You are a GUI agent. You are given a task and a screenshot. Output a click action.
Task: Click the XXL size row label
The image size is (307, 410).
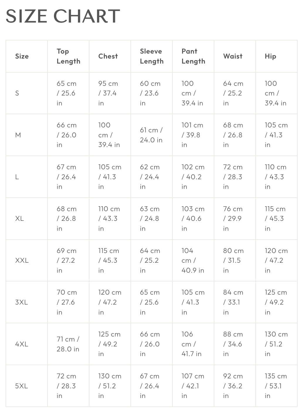click(22, 260)
